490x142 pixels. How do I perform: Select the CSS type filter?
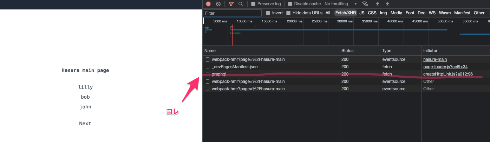(x=372, y=13)
